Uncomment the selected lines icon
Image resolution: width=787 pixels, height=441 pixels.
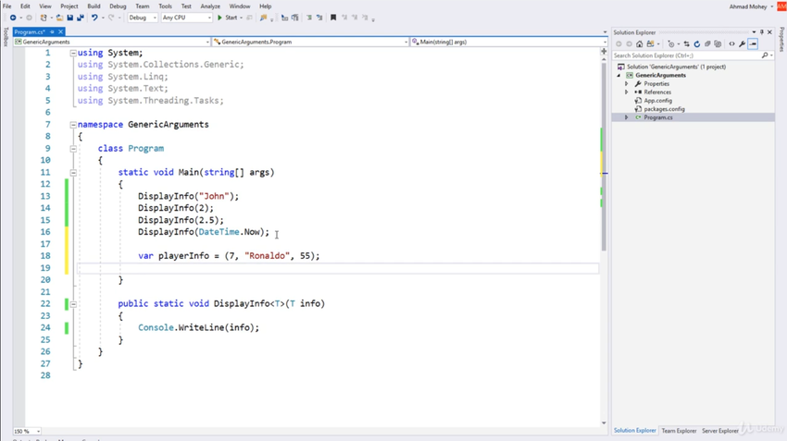pos(319,18)
